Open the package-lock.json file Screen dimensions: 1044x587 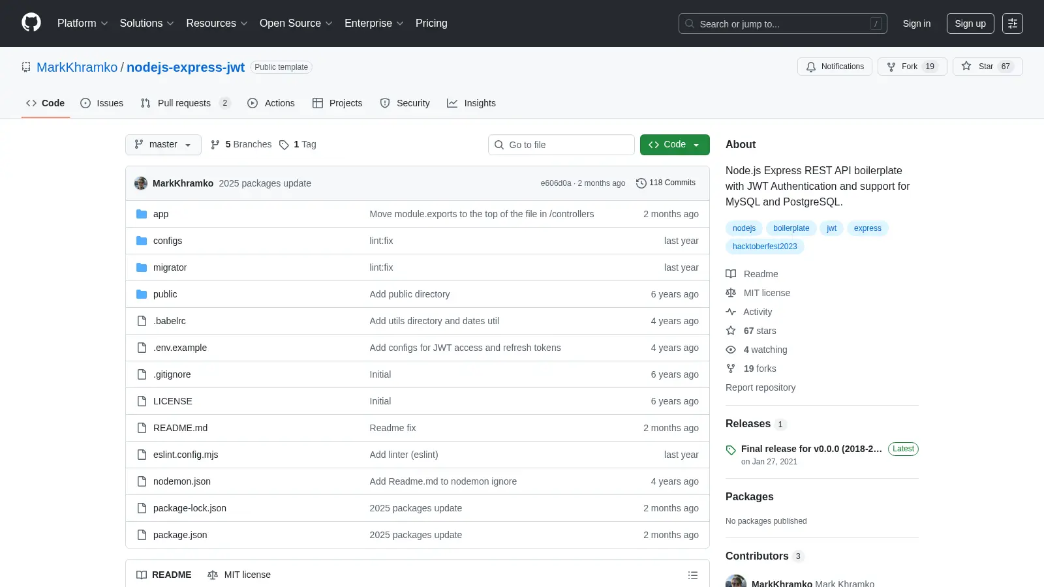pos(189,508)
